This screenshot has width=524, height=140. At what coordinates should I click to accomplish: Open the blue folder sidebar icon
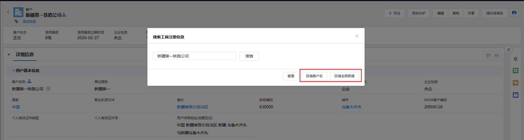pyautogui.click(x=515, y=95)
